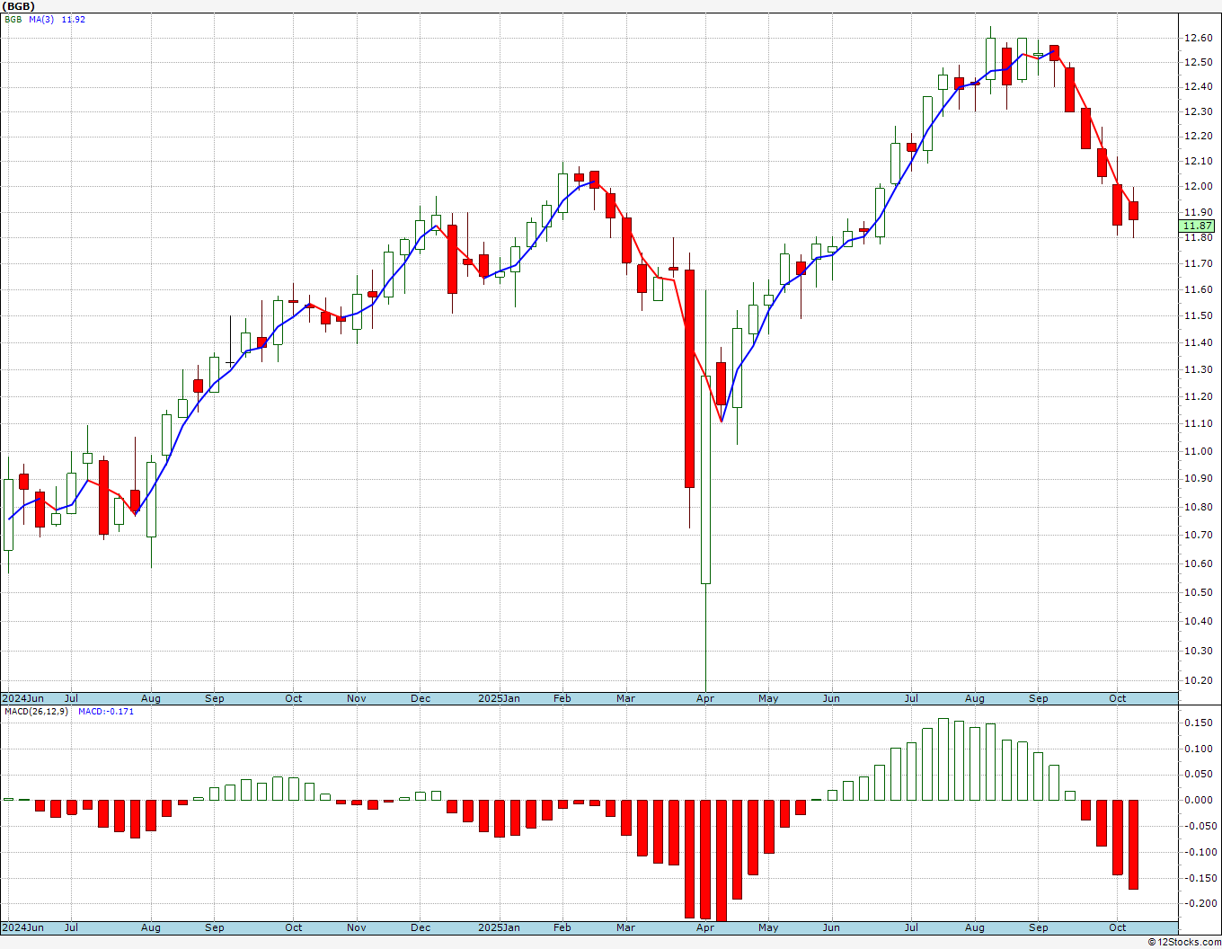Select the "BGB" series legend label
The height and width of the screenshot is (949, 1222).
13,19
